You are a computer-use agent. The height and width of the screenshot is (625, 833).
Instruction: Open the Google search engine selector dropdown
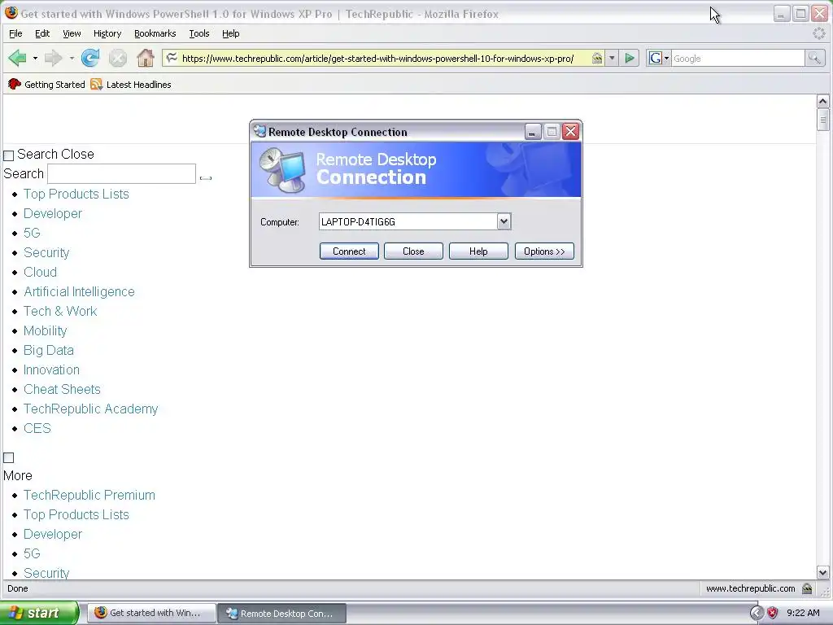pyautogui.click(x=658, y=58)
